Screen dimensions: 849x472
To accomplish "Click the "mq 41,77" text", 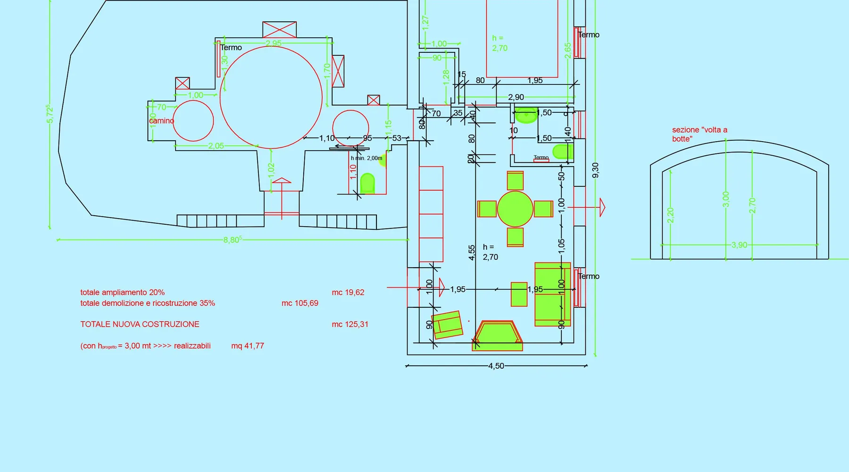I will coord(248,346).
